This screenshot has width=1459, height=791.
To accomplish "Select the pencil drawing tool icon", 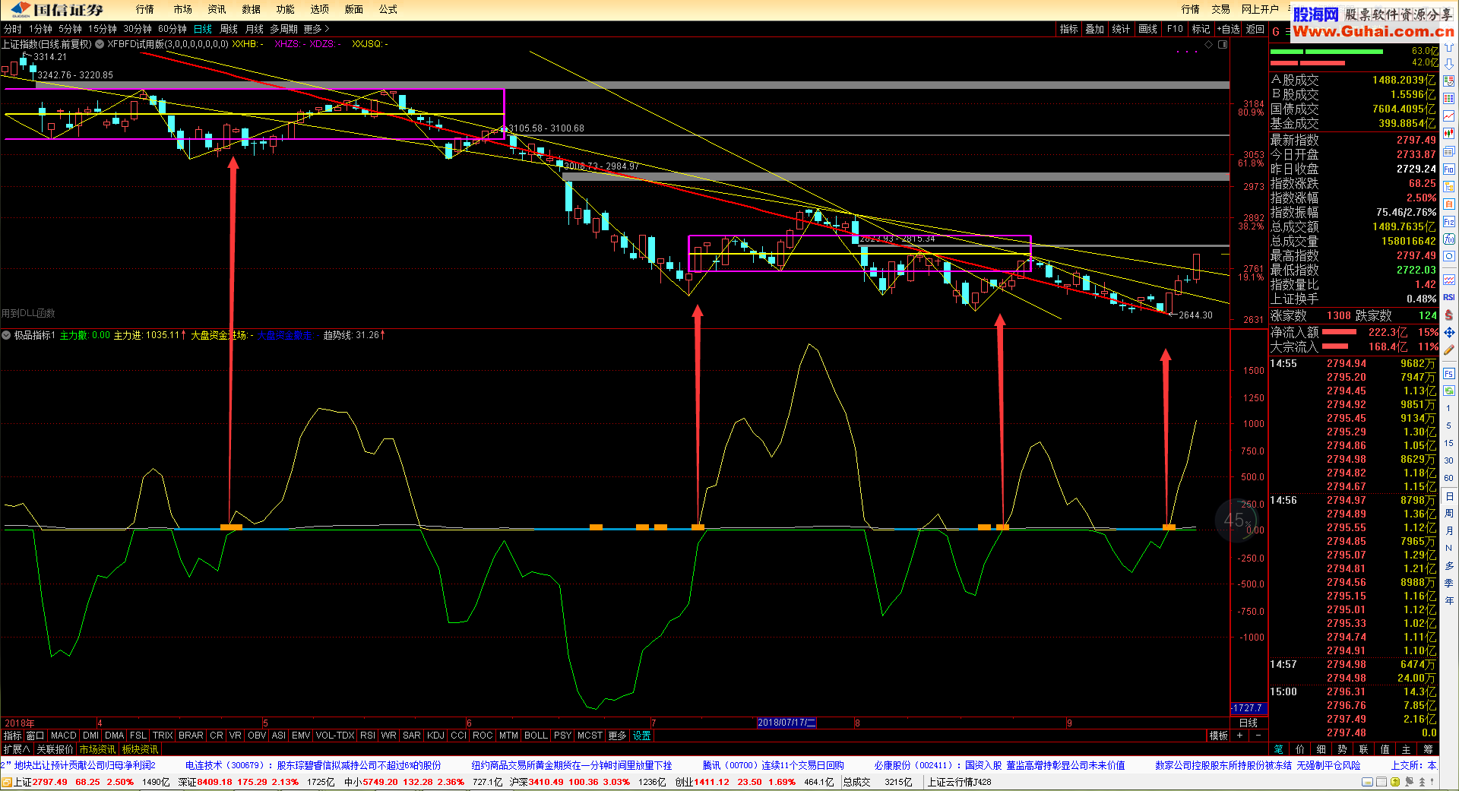I will pyautogui.click(x=1449, y=350).
